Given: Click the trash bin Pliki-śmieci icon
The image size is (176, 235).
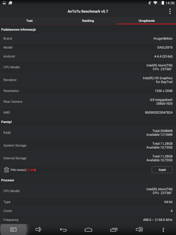Looking at the screenshot, I should click(6, 170).
